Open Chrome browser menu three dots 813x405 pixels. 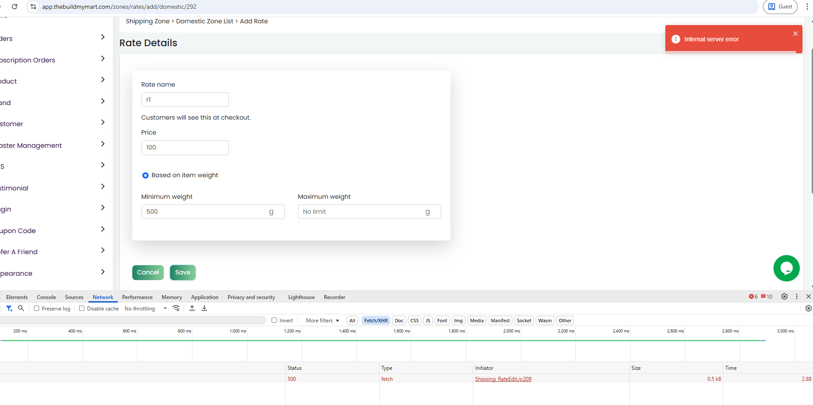point(807,7)
